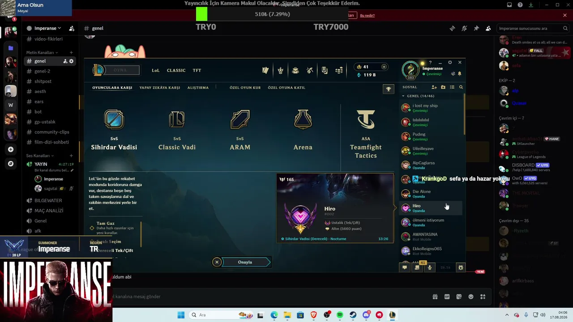Open the video-fikirleri channel
This screenshot has width=573, height=322.
(x=49, y=39)
